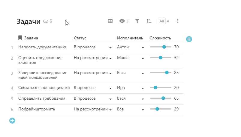Toggle hidden columns with the eye icon
Screen dimensions: 241x137
[122, 21]
